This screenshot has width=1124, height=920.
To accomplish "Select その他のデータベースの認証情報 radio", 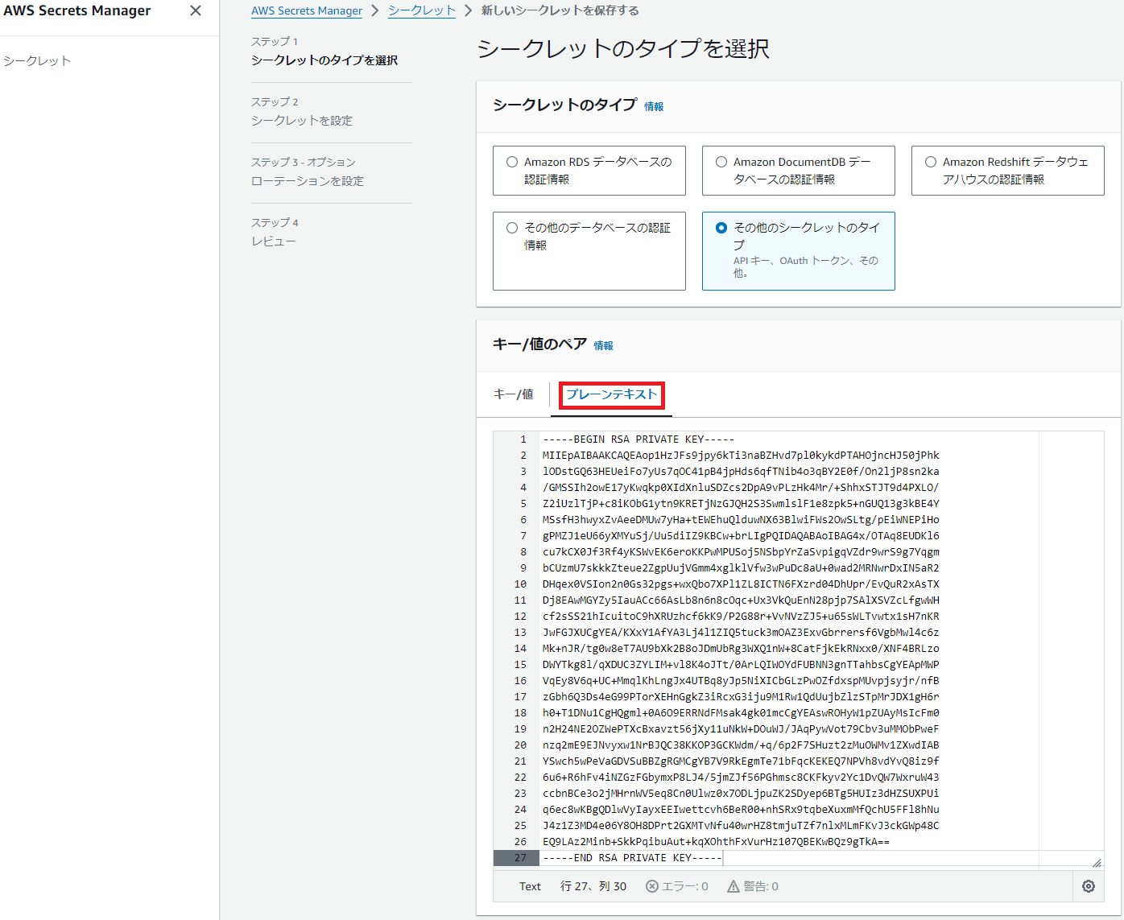I will click(x=512, y=228).
